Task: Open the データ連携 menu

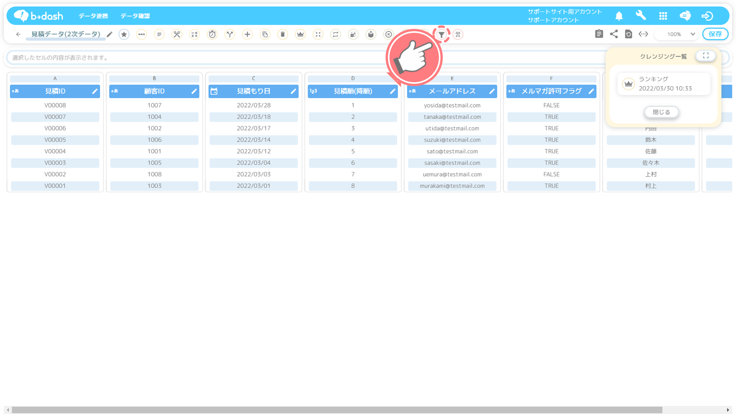Action: (x=93, y=16)
